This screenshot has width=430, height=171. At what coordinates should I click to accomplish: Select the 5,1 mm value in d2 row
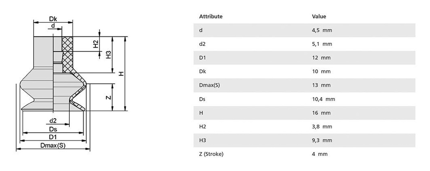point(320,44)
